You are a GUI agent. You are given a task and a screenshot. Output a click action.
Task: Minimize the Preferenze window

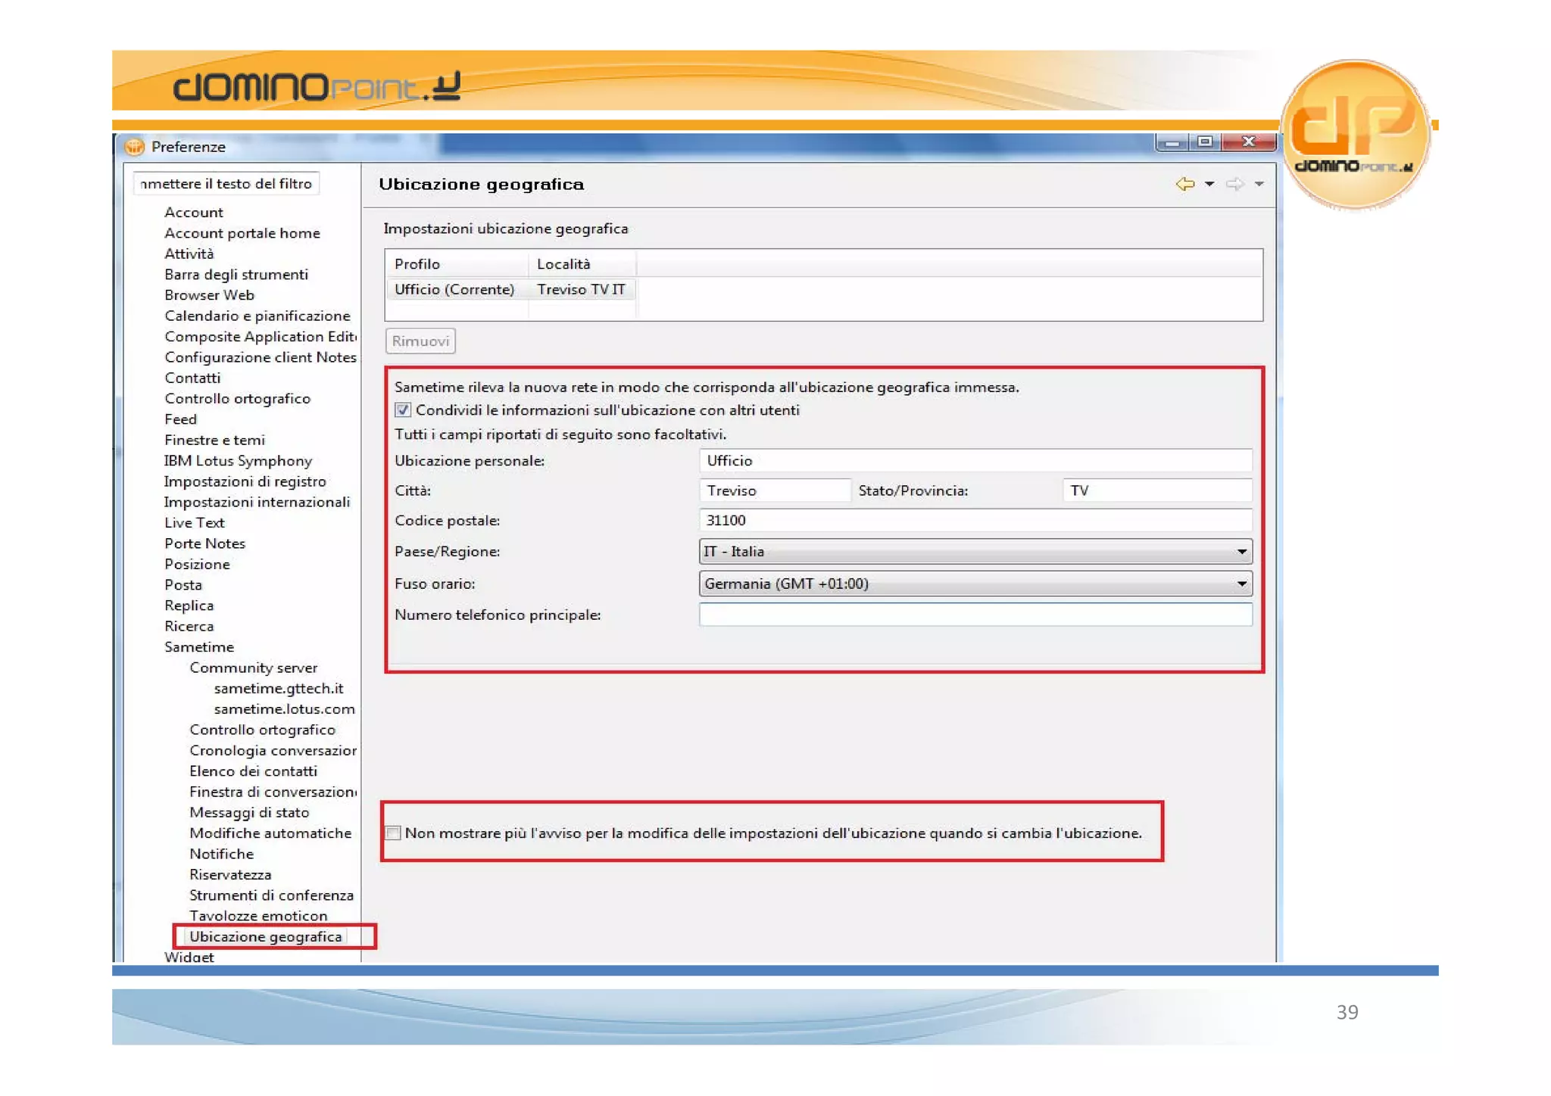pyautogui.click(x=1172, y=142)
